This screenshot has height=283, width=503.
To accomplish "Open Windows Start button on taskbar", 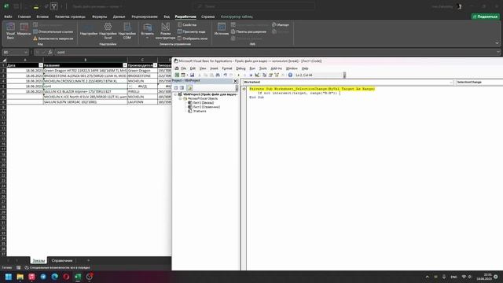I will [x=9, y=277].
